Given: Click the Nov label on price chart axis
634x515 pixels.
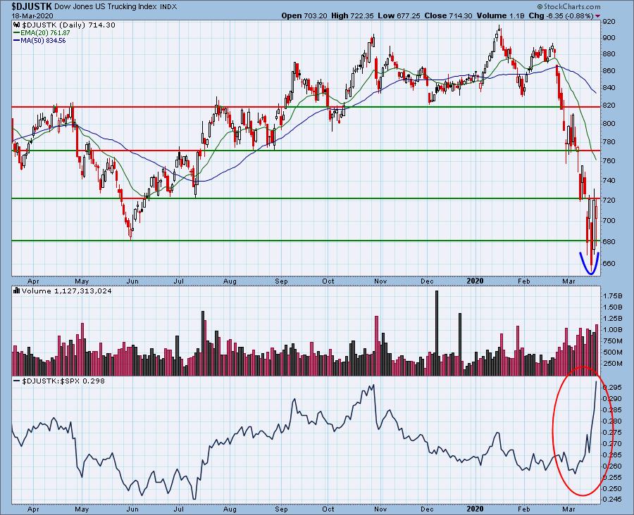Looking at the screenshot, I should point(380,281).
